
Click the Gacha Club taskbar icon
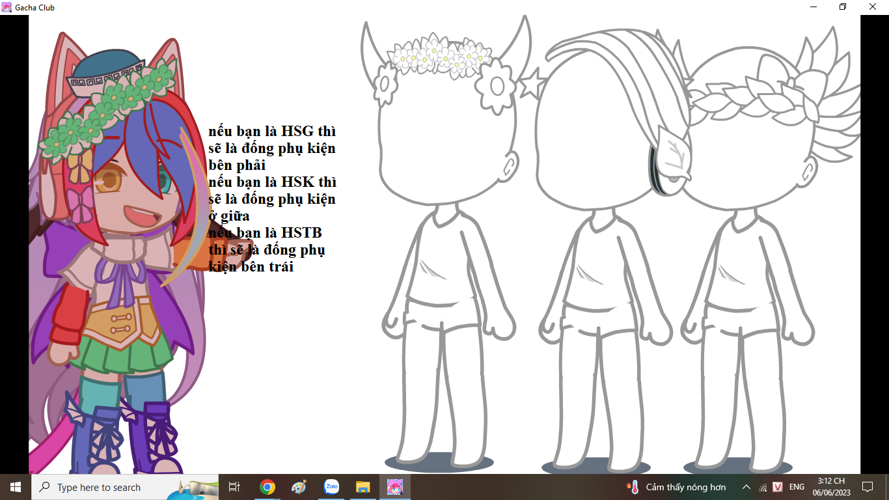click(395, 487)
